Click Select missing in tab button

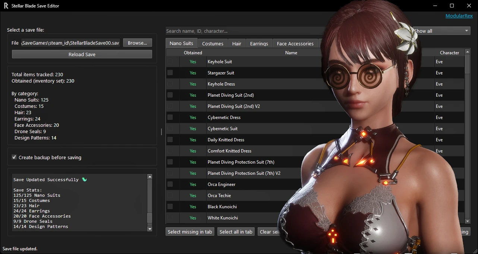(190, 232)
